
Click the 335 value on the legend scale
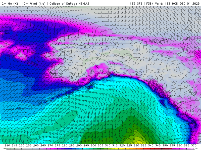[x=143, y=145]
